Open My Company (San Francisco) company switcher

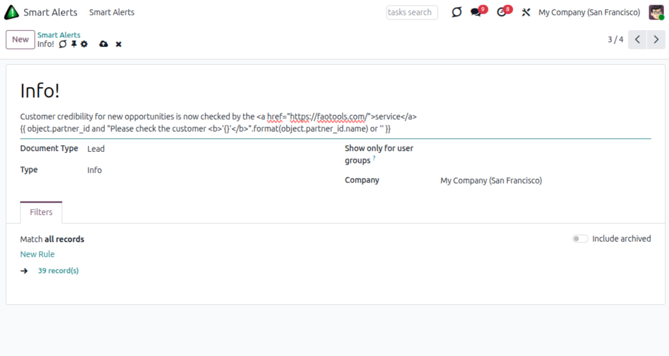point(588,12)
